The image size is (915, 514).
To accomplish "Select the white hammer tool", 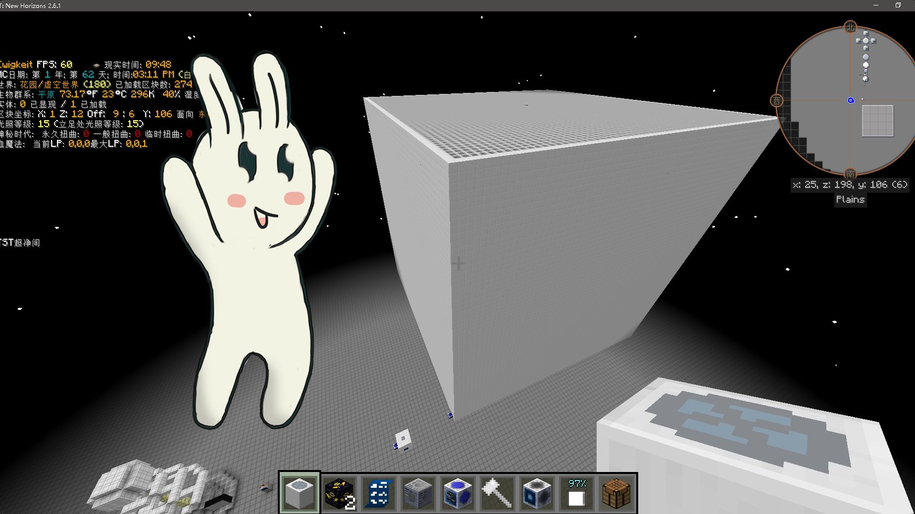I will click(498, 493).
